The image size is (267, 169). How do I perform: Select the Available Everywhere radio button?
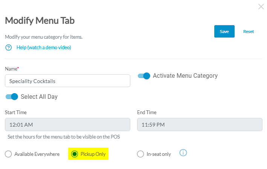click(x=8, y=154)
